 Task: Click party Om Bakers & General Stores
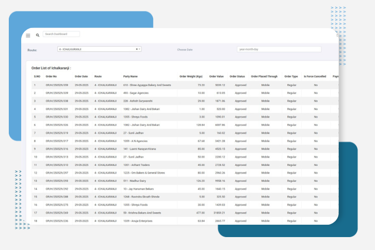(x=144, y=173)
